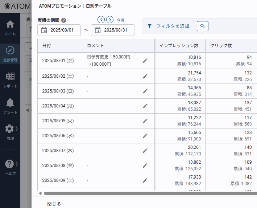Click フィルタを追加 to add a filter
The image size is (257, 208).
coord(168,26)
